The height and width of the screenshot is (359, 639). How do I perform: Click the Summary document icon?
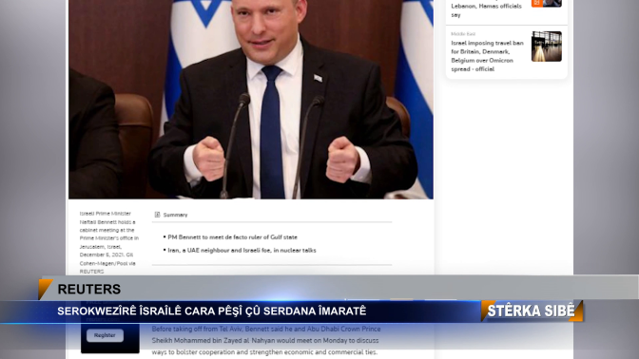click(x=157, y=215)
